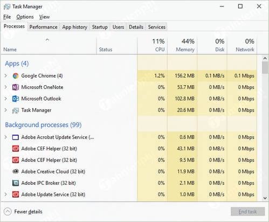This screenshot has width=269, height=222.
Task: Click the scrollbar up arrow
Action: pos(265,58)
